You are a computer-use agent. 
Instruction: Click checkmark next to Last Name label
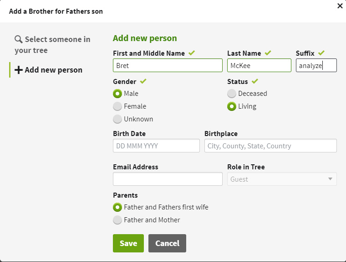(268, 52)
